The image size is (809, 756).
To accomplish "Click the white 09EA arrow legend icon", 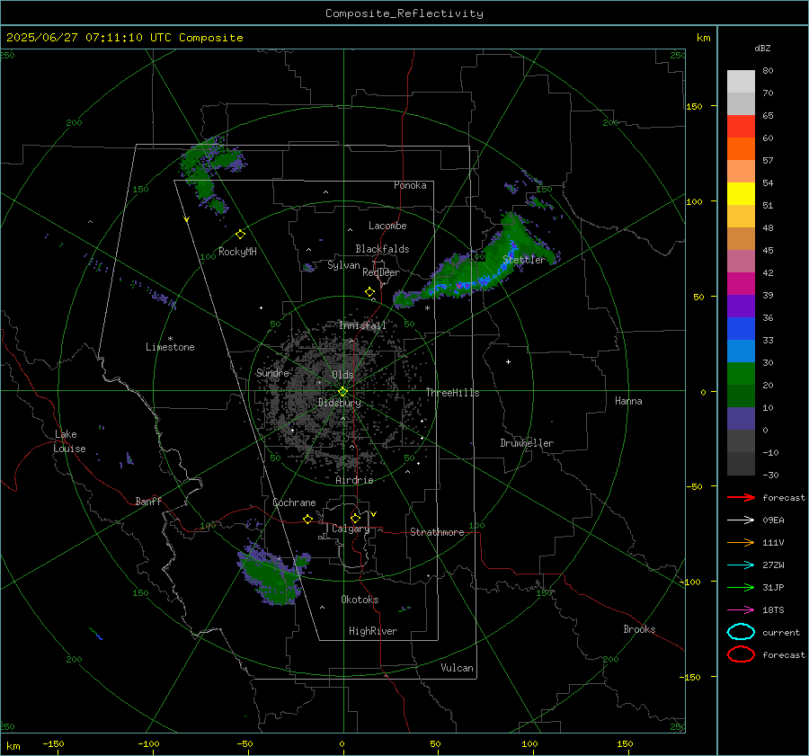I will (741, 520).
